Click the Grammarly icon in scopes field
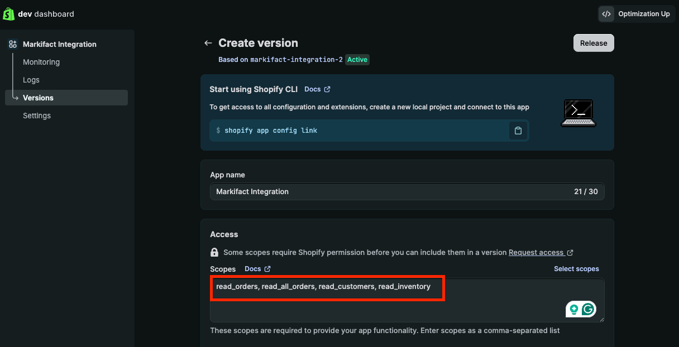Screen dimensions: 679x347 click(x=588, y=309)
